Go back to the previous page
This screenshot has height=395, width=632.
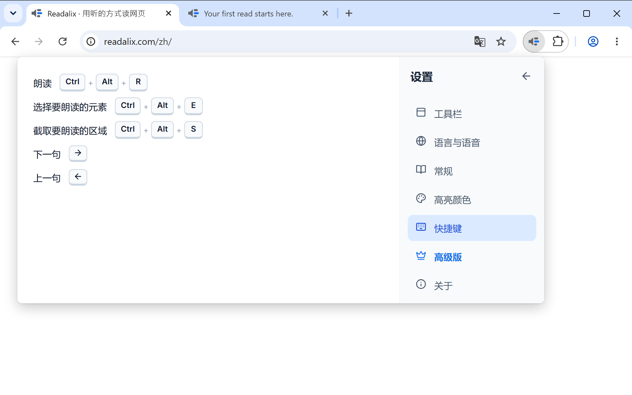(15, 41)
